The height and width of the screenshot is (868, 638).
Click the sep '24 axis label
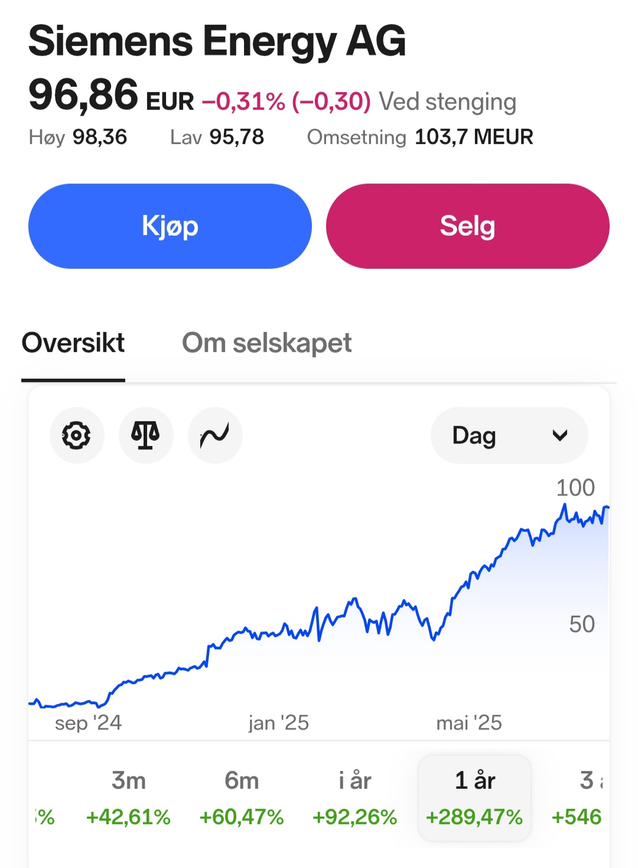88,723
